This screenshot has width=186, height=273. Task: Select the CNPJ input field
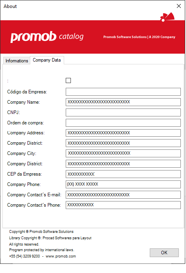(123, 112)
